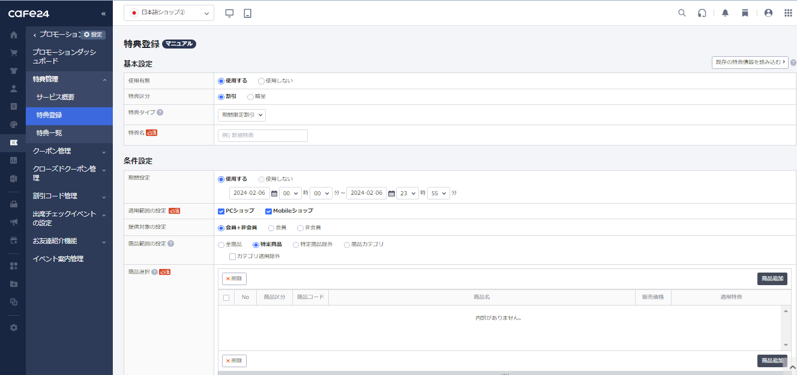Open the headset support icon

click(702, 13)
